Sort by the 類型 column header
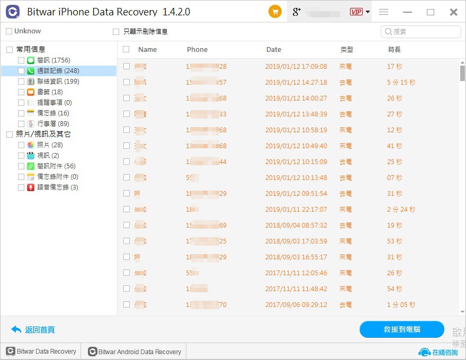Image resolution: width=466 pixels, height=360 pixels. coord(346,50)
